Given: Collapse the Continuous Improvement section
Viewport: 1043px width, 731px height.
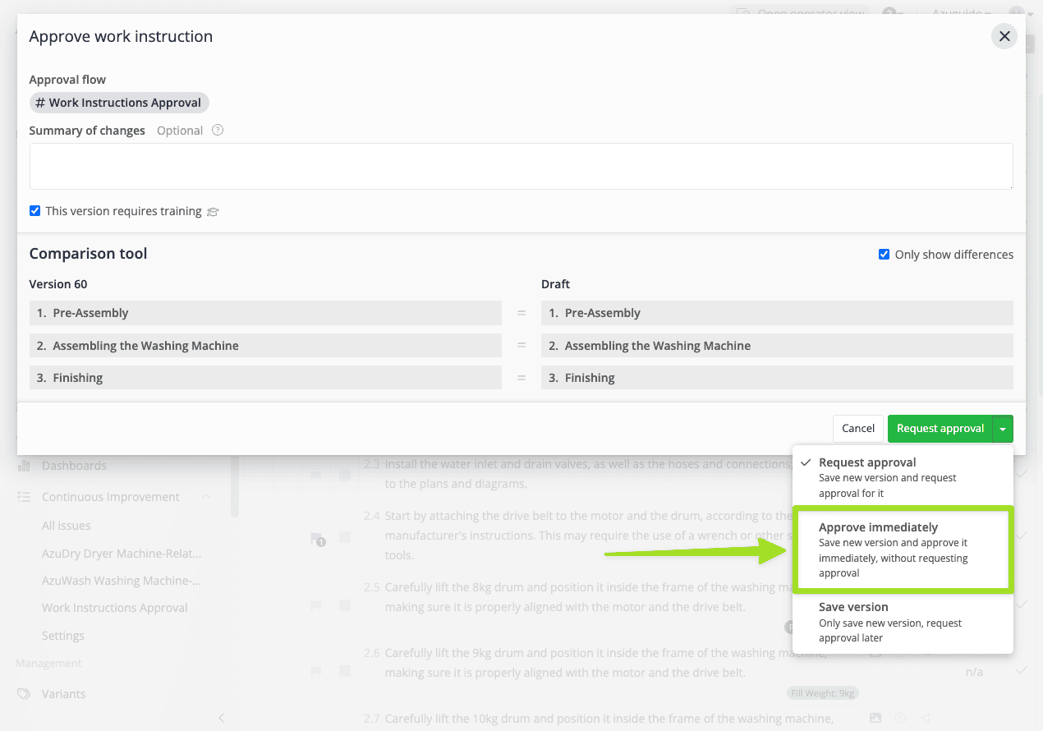Looking at the screenshot, I should (206, 497).
